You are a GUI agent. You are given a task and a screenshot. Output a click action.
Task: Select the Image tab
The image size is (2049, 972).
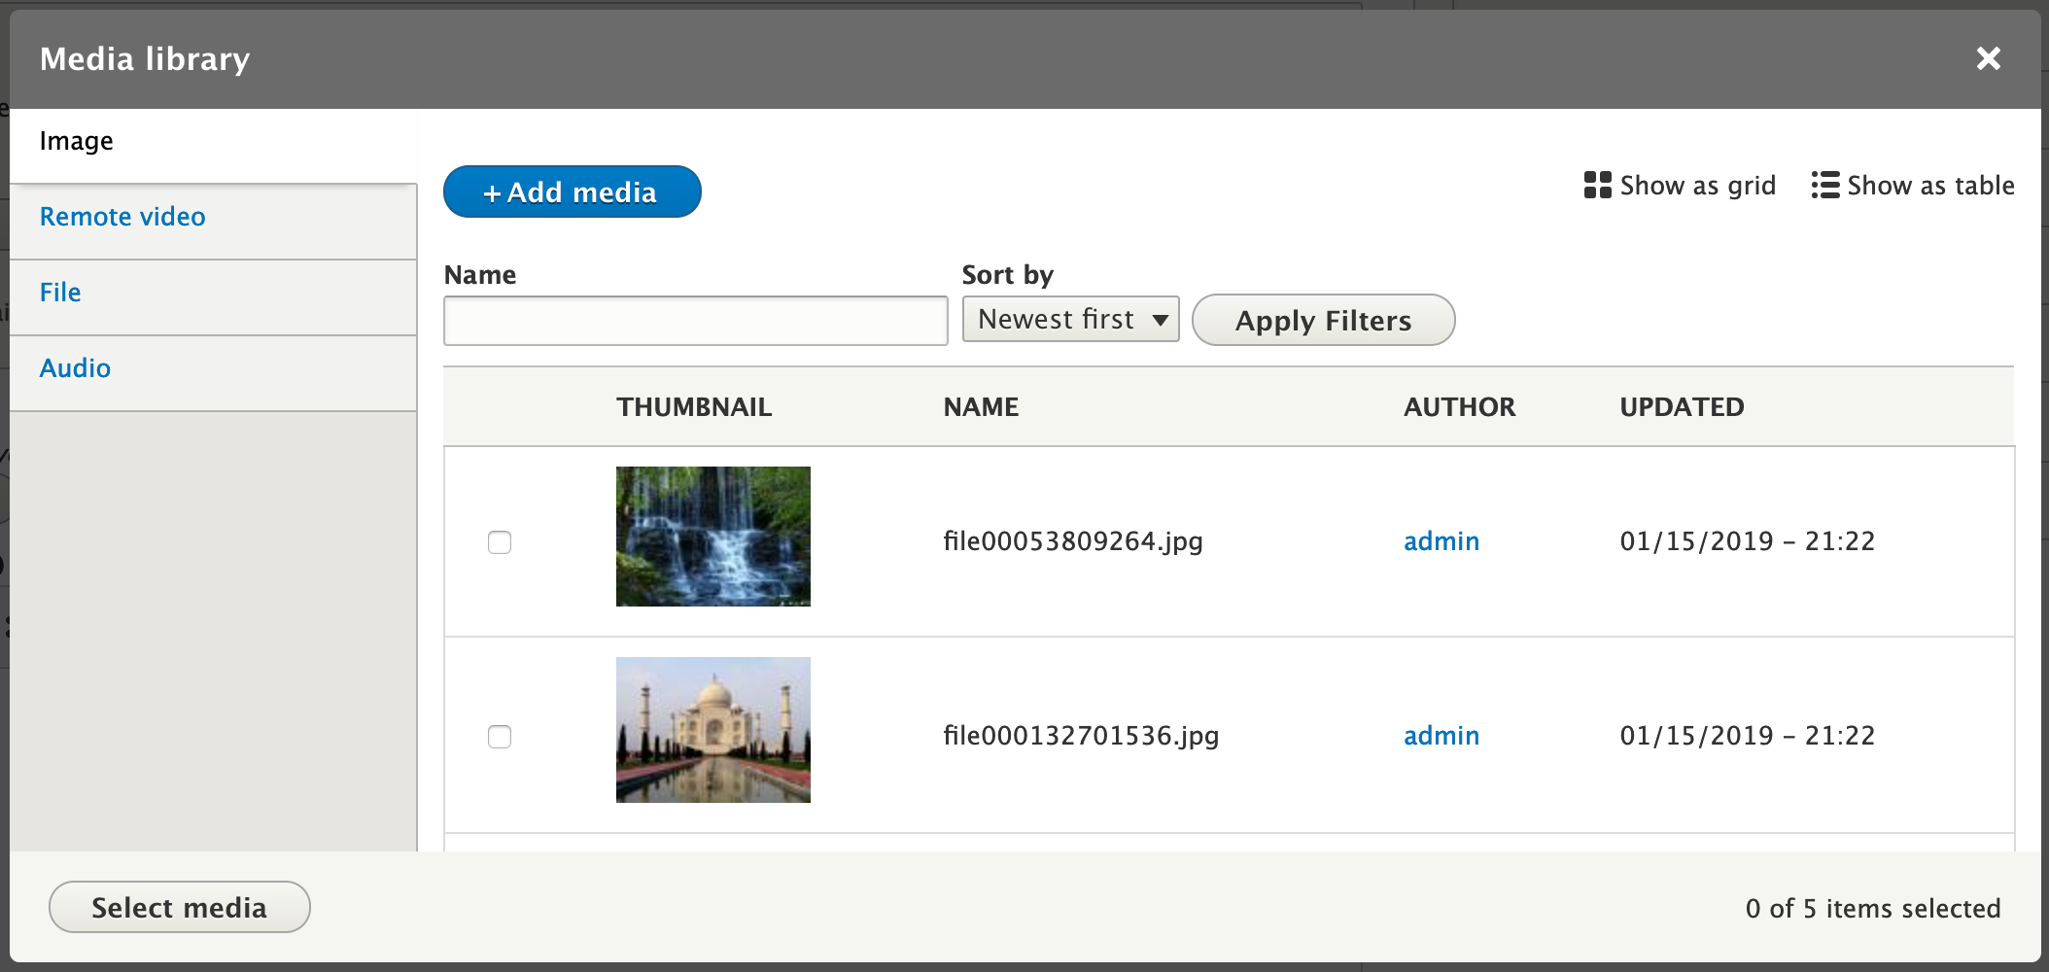tap(77, 142)
